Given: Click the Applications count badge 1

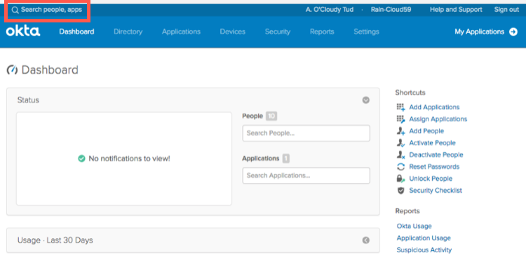Looking at the screenshot, I should point(286,158).
